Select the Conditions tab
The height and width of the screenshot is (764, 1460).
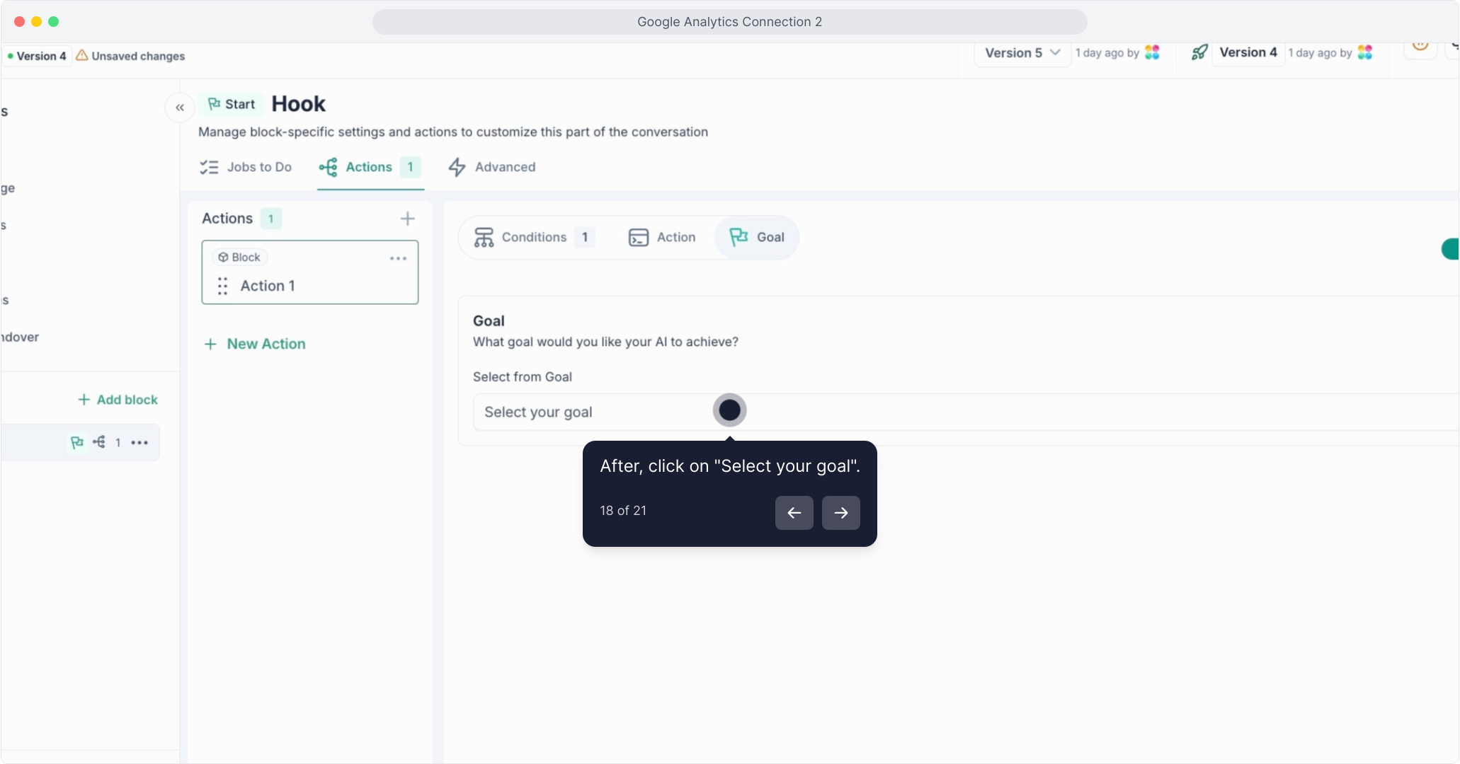tap(533, 238)
